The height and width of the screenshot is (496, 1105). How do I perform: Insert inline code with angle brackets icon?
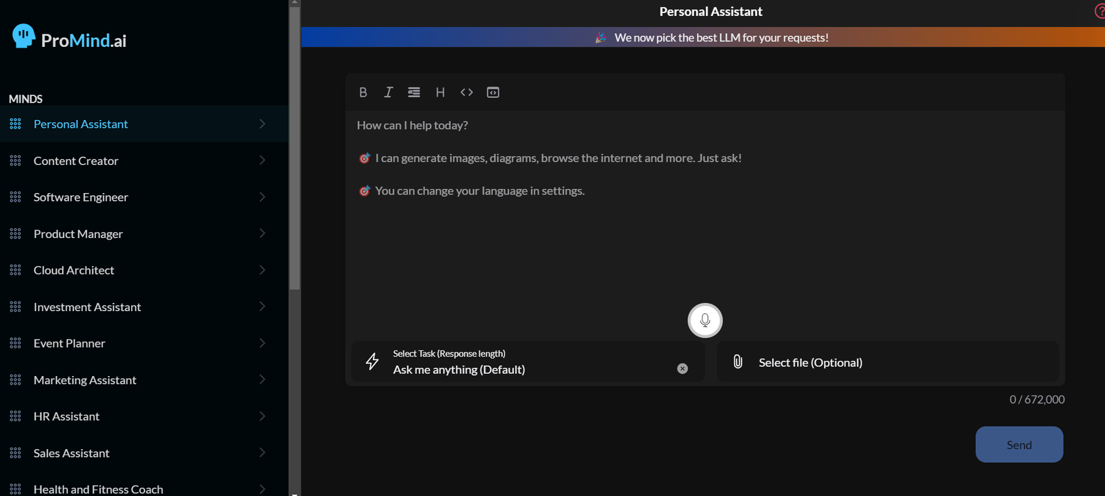pyautogui.click(x=467, y=92)
